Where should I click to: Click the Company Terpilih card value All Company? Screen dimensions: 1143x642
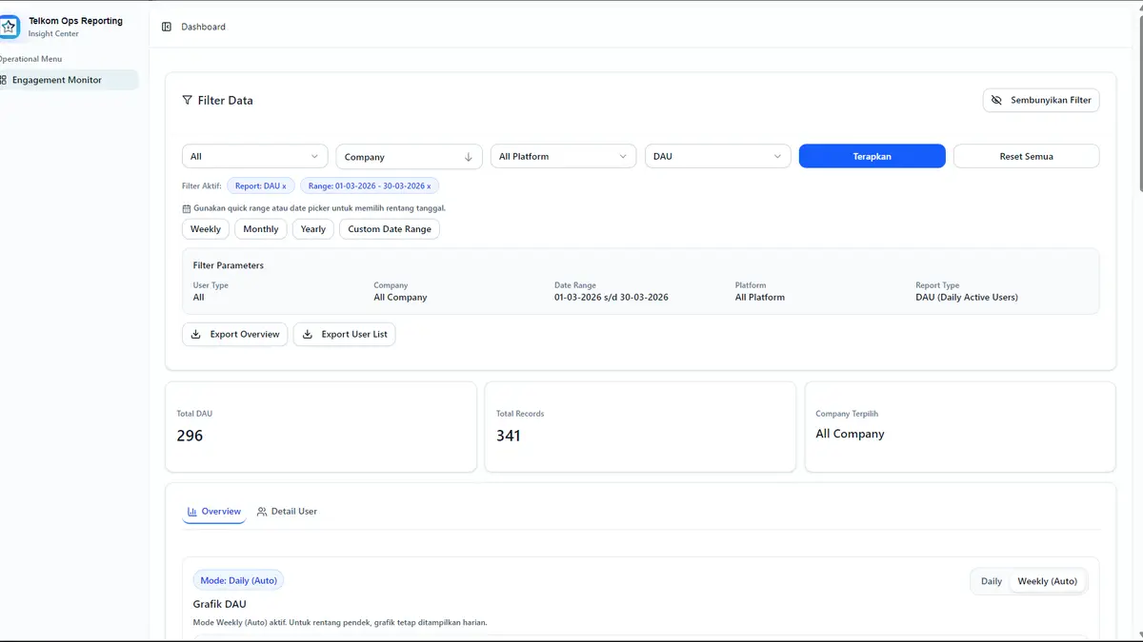tap(850, 434)
